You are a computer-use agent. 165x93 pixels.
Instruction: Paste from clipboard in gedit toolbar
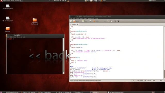(x=111, y=21)
